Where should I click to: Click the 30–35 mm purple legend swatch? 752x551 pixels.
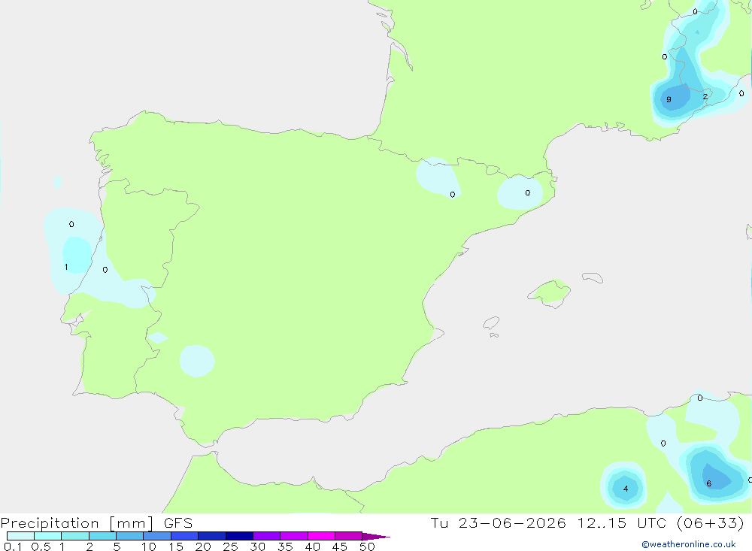click(266, 536)
